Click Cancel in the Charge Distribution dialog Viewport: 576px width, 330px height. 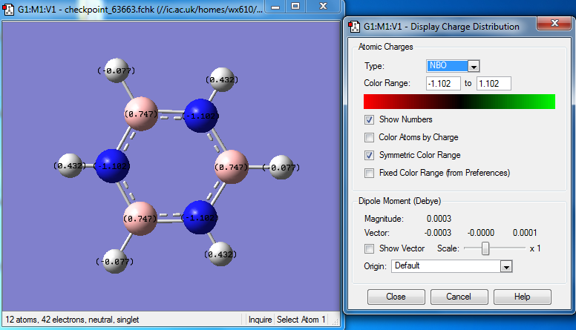point(459,297)
